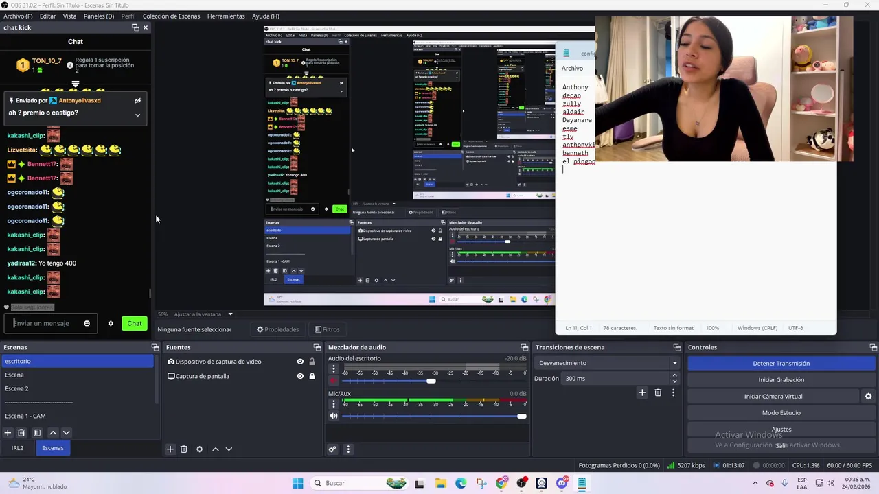Open emoji picker in chat message box

[x=87, y=324]
